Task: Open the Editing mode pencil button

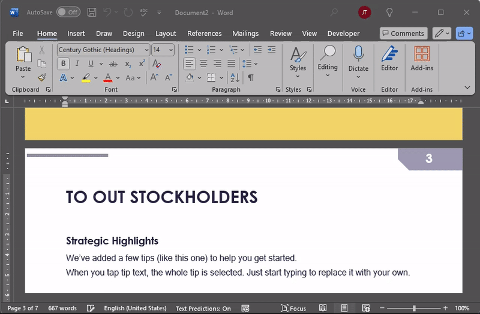Action: point(442,34)
